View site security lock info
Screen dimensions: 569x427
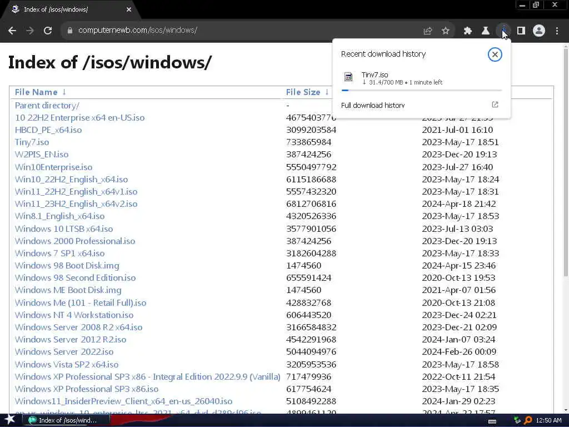point(70,31)
